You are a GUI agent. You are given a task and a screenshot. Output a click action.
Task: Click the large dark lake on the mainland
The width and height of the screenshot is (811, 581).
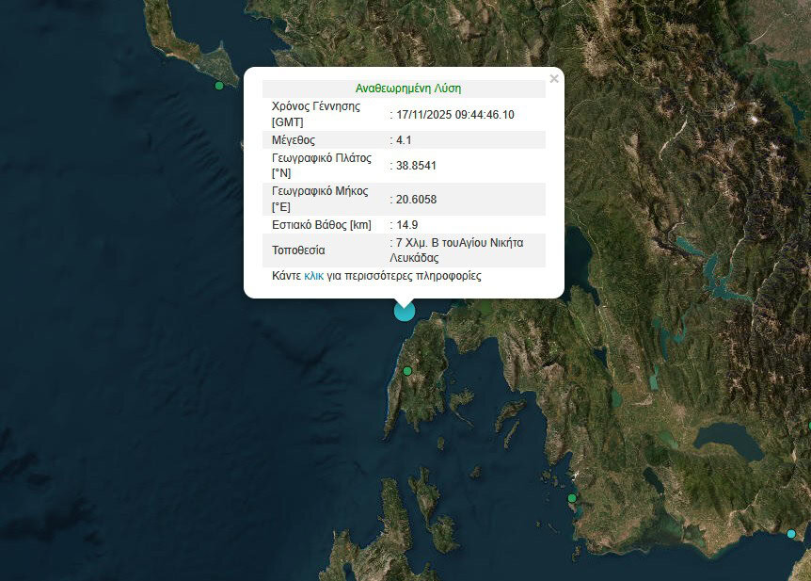pyautogui.click(x=726, y=440)
